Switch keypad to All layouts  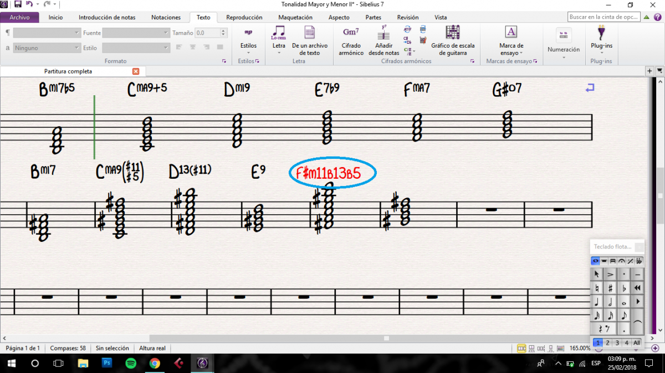pos(637,343)
